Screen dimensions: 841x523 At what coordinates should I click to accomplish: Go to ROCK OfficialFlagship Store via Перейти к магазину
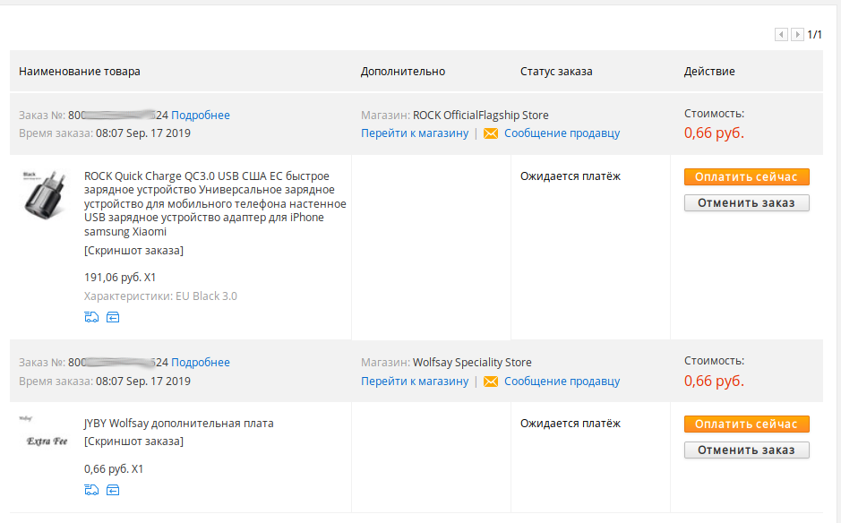click(415, 133)
